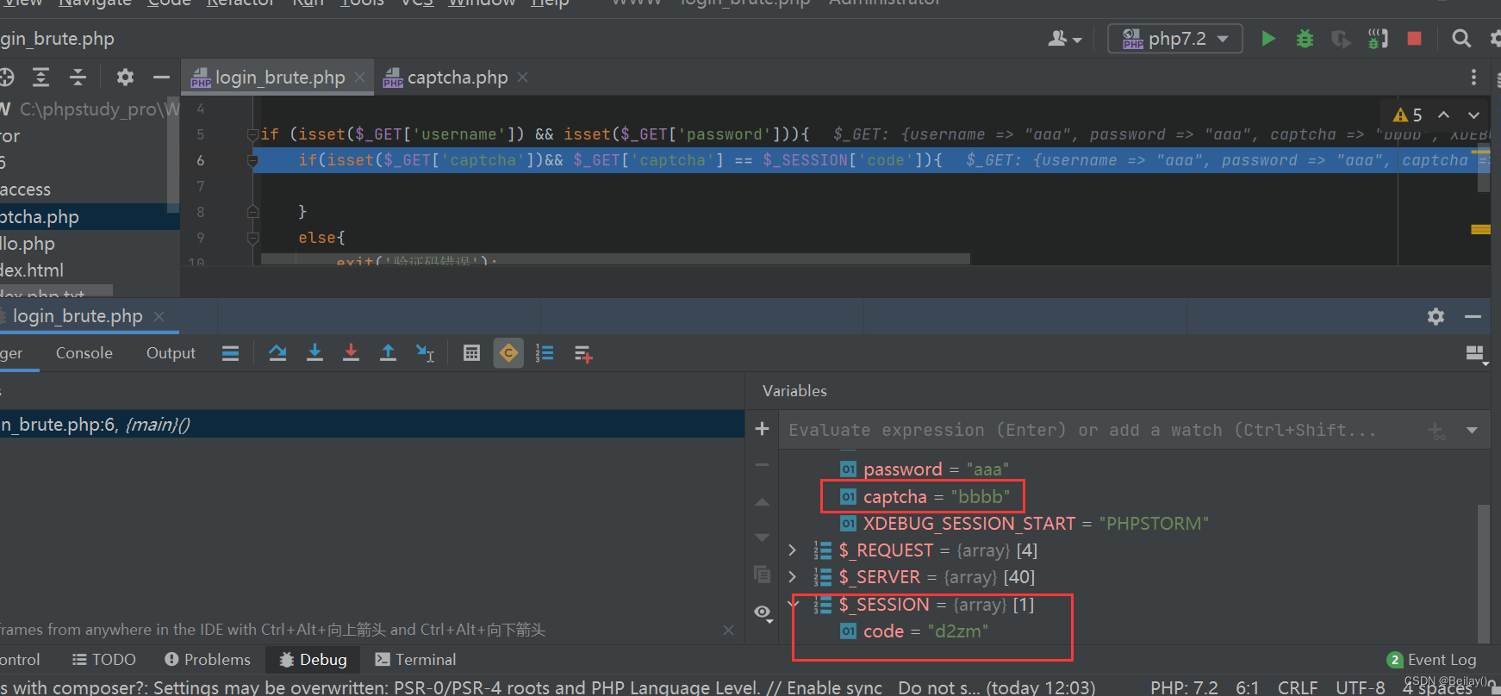The width and height of the screenshot is (1501, 696).
Task: Click Run to Cursor debug button
Action: (425, 353)
